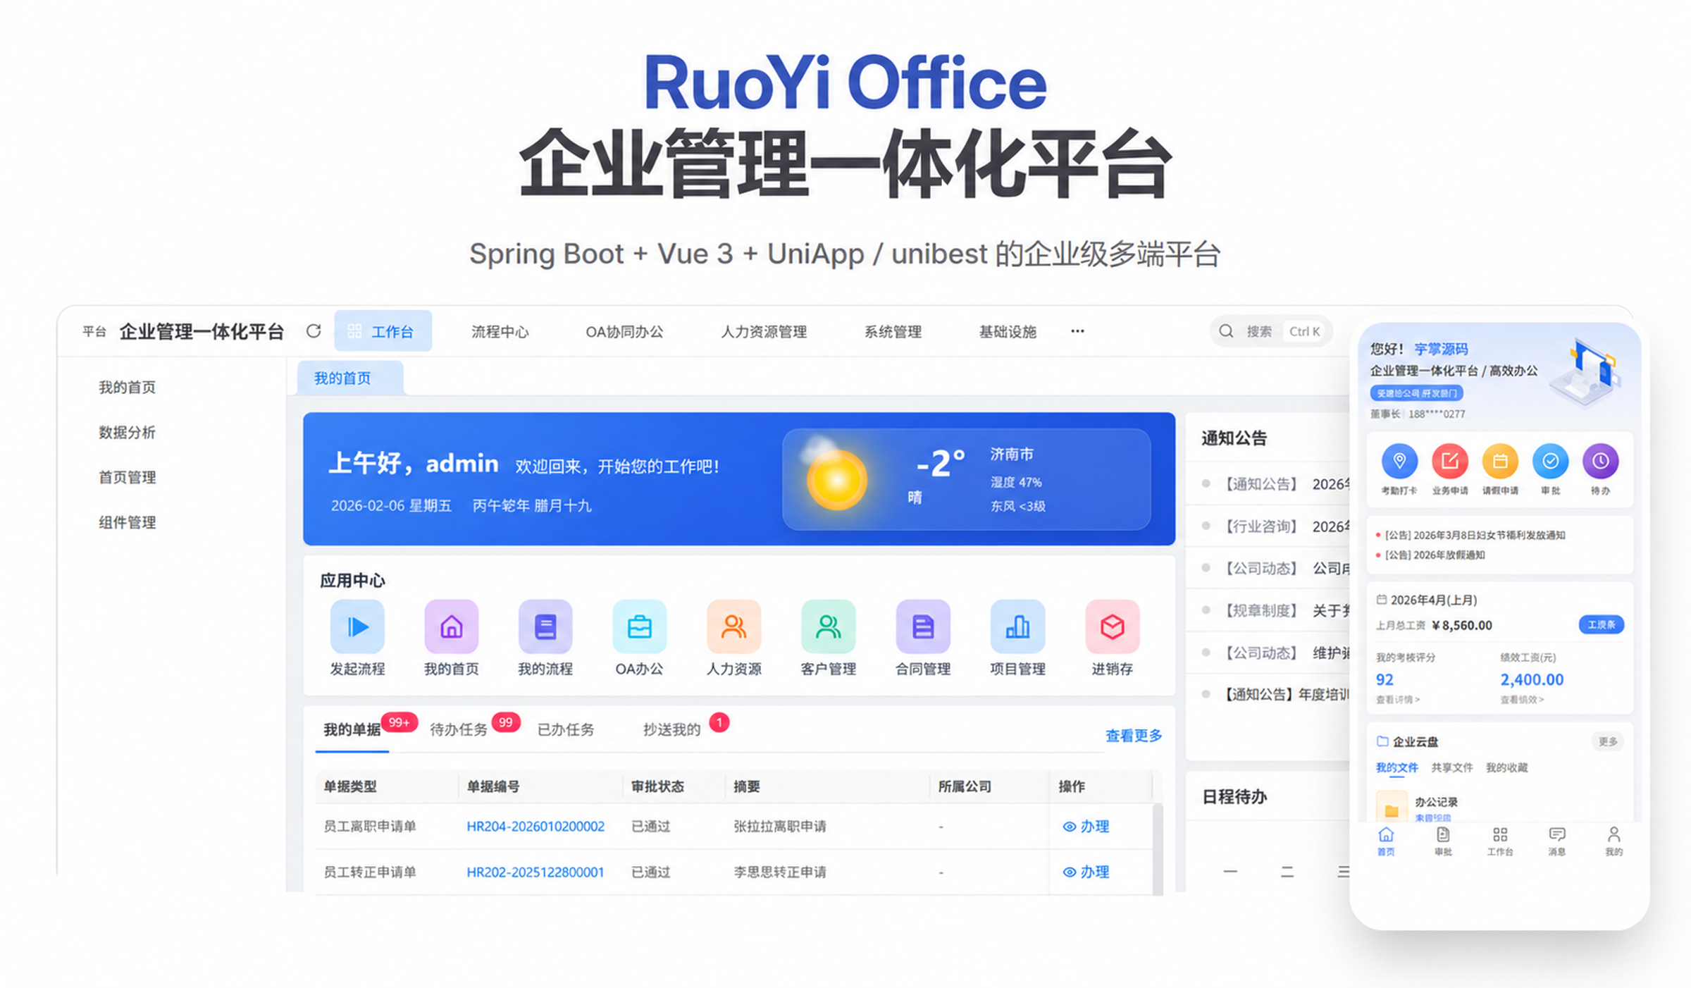The width and height of the screenshot is (1691, 988).
Task: Tap 更多 button in 企业云盘 card
Action: 1608,741
